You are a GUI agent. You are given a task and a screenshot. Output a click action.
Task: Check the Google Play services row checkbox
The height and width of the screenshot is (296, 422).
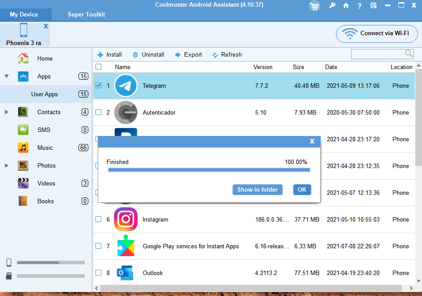99,246
